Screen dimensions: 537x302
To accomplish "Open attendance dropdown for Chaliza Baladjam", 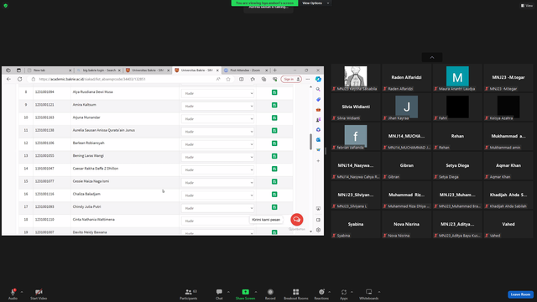I will 218,195.
